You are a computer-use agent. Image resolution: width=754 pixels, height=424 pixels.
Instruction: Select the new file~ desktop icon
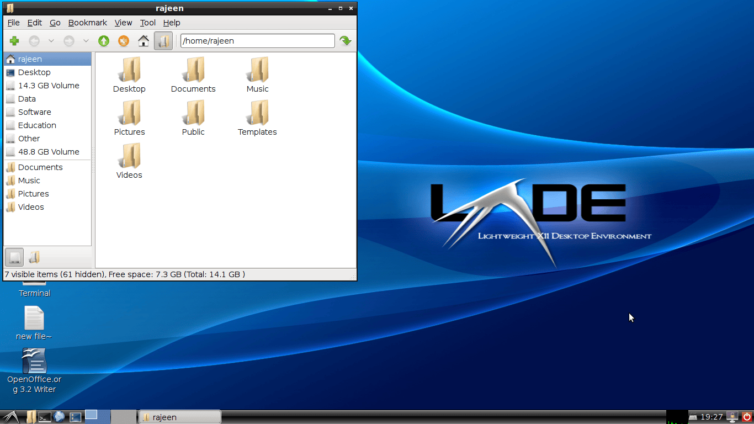point(34,323)
